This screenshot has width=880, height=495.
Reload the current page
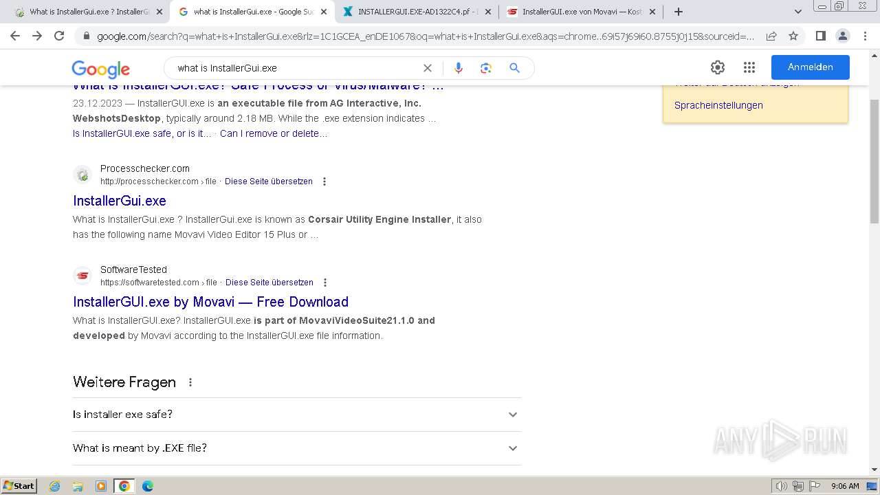59,36
